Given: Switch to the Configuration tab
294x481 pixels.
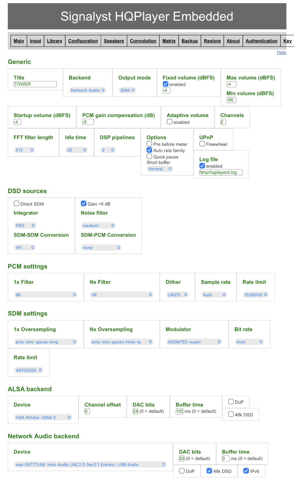Looking at the screenshot, I should point(83,41).
